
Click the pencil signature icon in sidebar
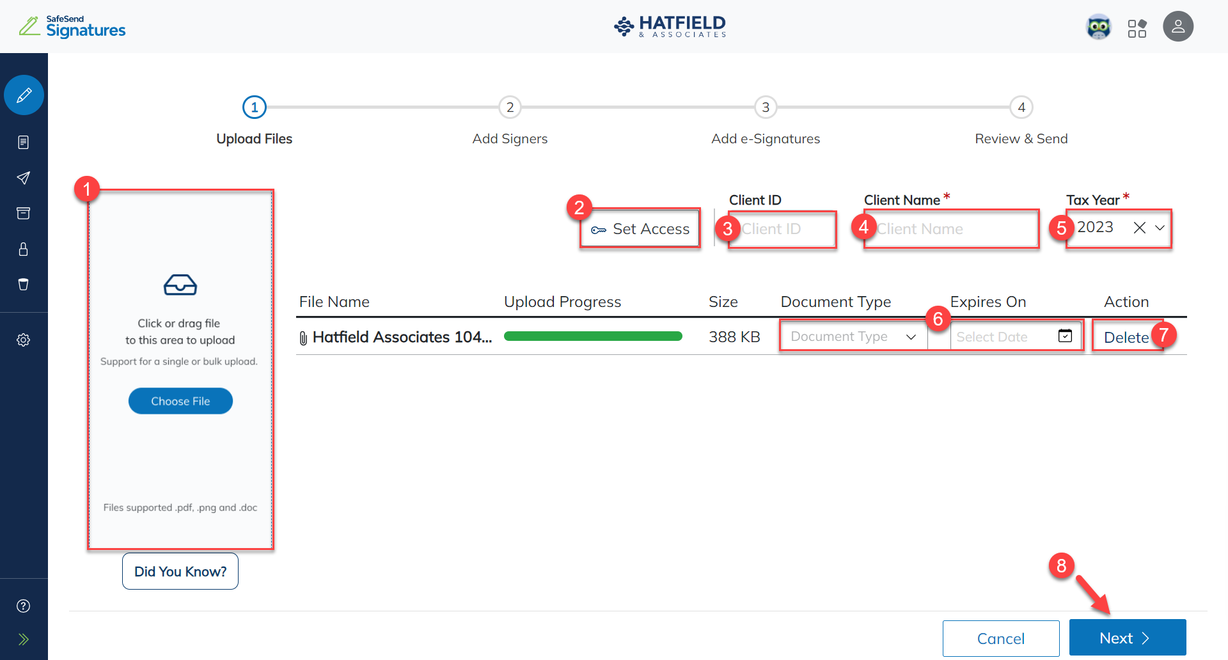[x=24, y=95]
